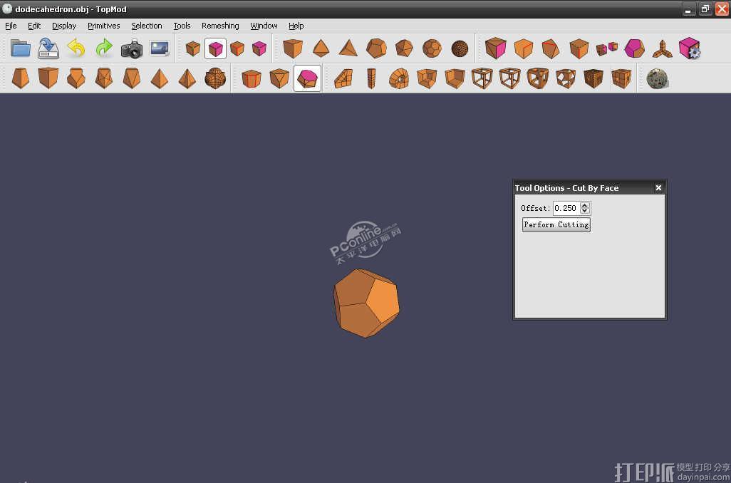Create a geodesic sphere primitive
This screenshot has height=483, width=731.
point(460,48)
